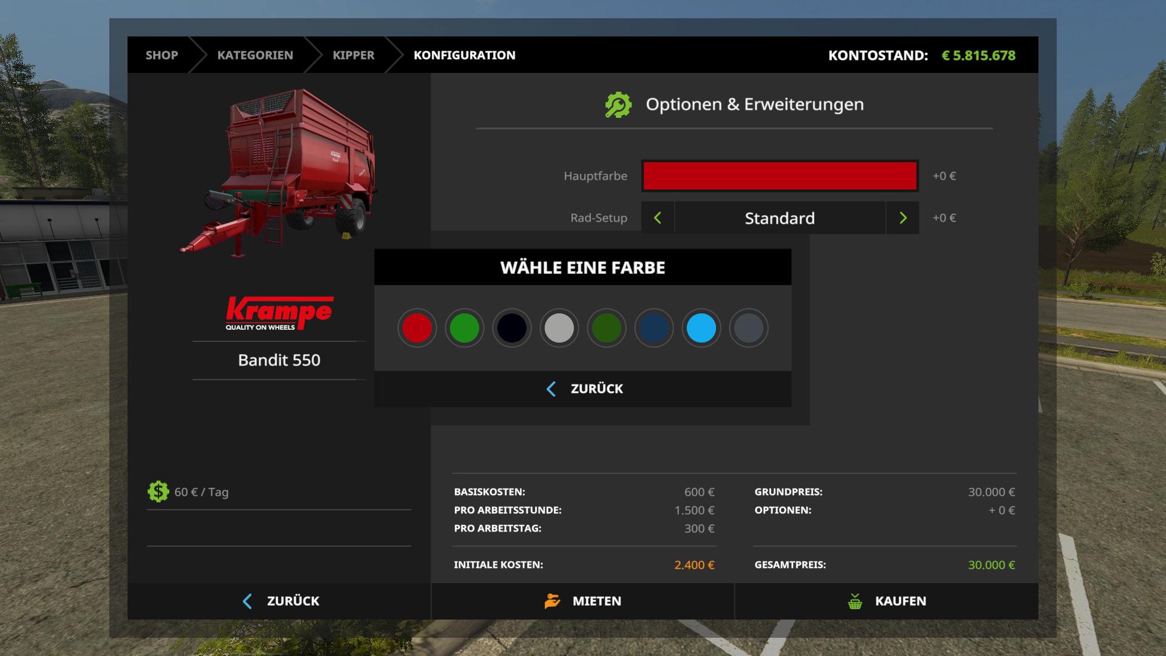Navigate to the Kipper breadcrumb
The height and width of the screenshot is (656, 1166).
[x=353, y=55]
